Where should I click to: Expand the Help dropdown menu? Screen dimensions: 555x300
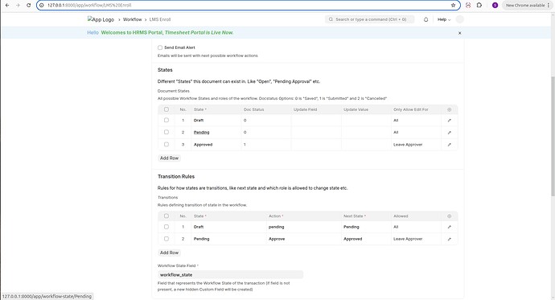pos(444,19)
